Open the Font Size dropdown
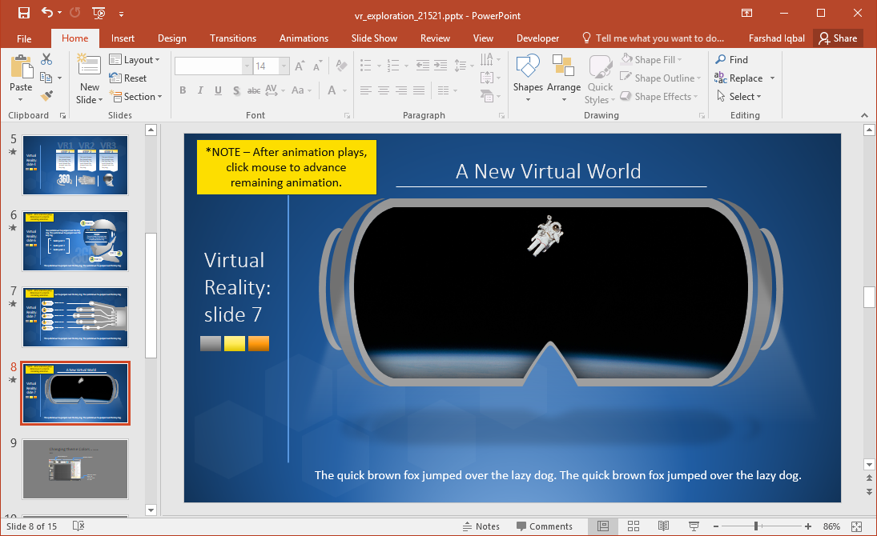The width and height of the screenshot is (877, 536). click(284, 66)
